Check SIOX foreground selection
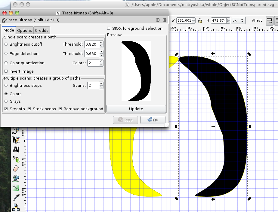Viewport: 278px width, 212px height. [109, 28]
